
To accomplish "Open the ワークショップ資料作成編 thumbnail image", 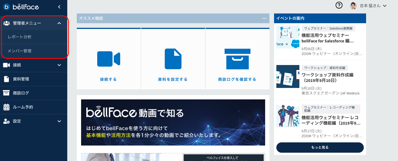I will click(x=288, y=76).
